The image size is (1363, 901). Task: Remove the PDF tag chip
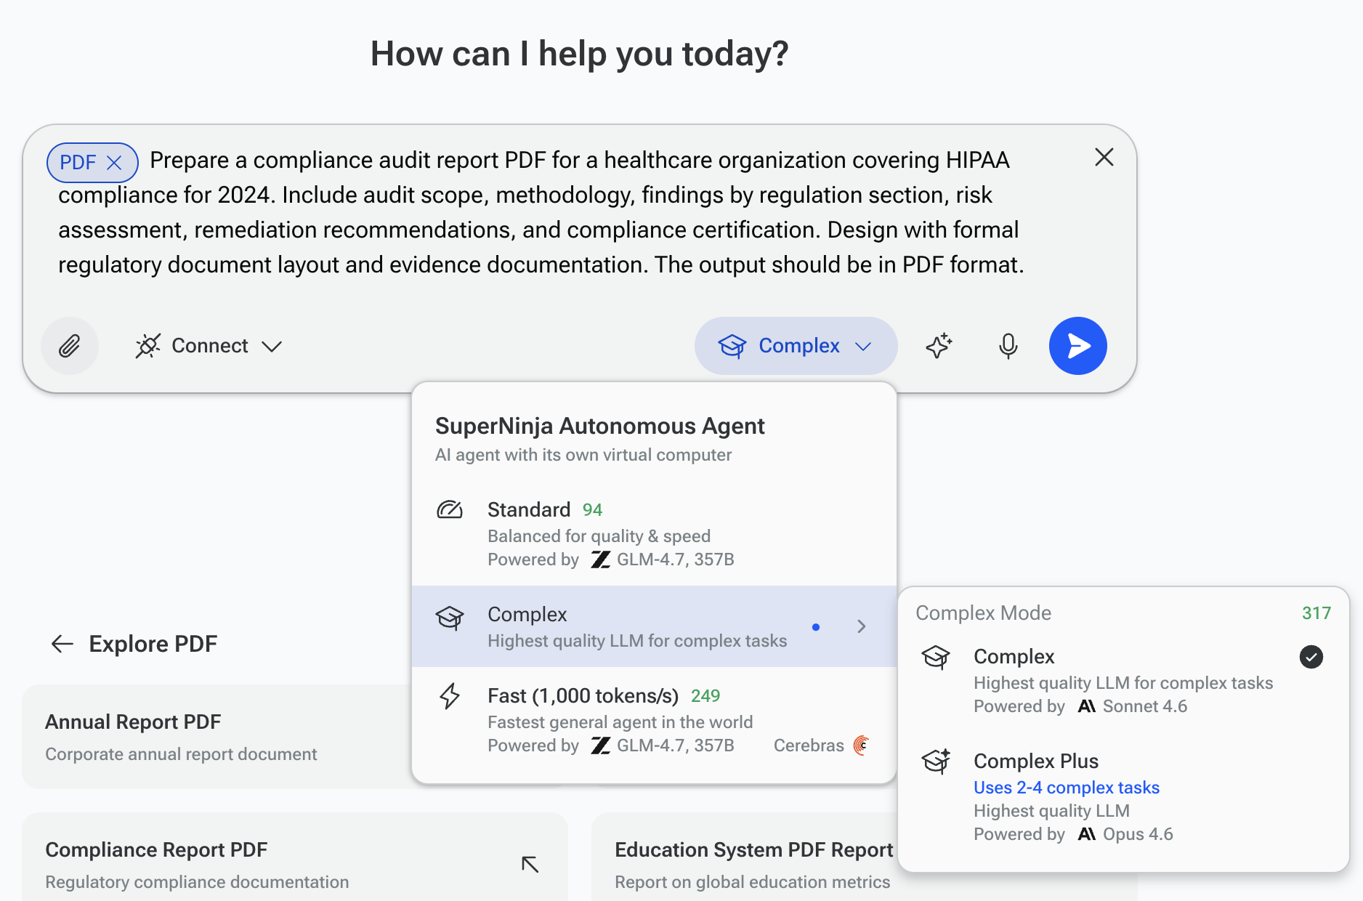point(114,163)
